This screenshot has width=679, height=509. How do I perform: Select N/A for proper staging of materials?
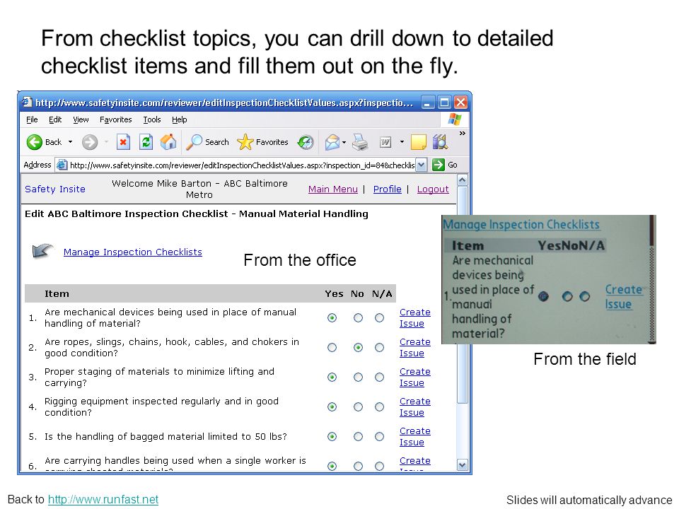tap(379, 378)
